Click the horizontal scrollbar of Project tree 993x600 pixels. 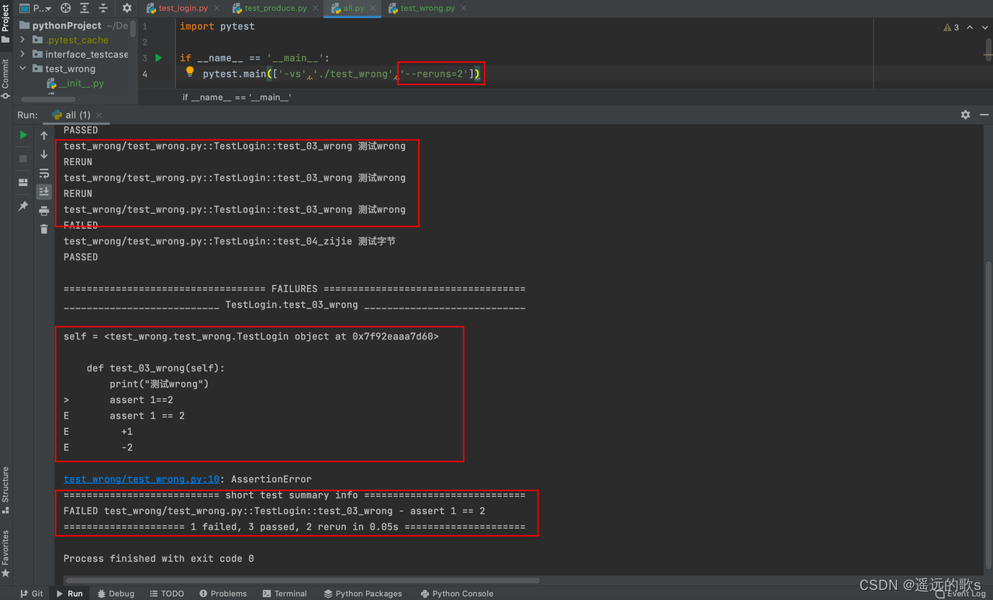48,99
